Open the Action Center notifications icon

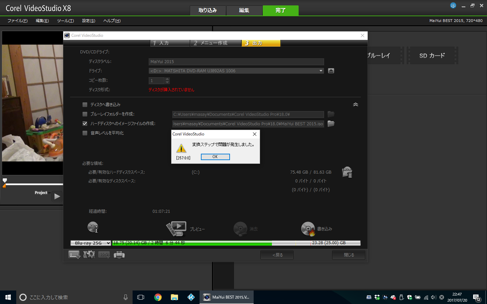pyautogui.click(x=477, y=298)
